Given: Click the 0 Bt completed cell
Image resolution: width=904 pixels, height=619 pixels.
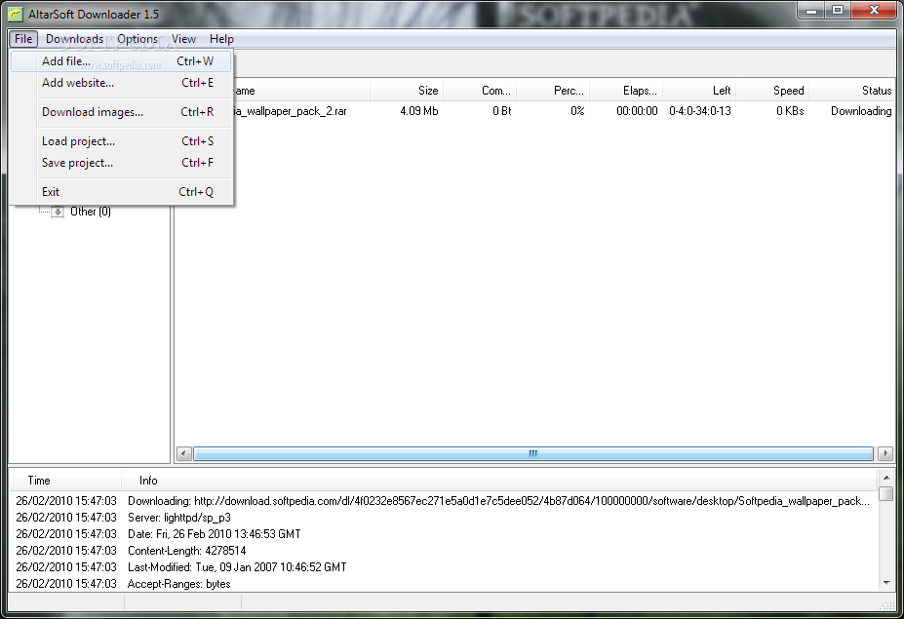Looking at the screenshot, I should (501, 111).
